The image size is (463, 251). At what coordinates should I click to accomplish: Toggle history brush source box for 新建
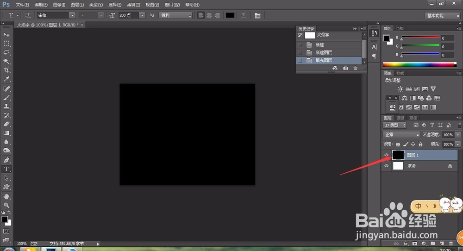coord(300,45)
